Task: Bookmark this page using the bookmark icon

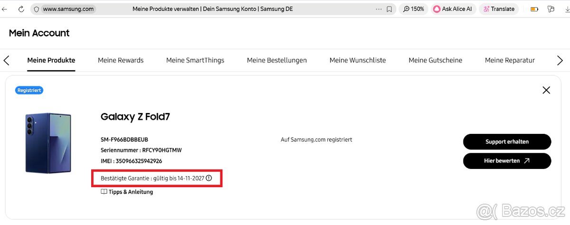Action: tap(389, 9)
